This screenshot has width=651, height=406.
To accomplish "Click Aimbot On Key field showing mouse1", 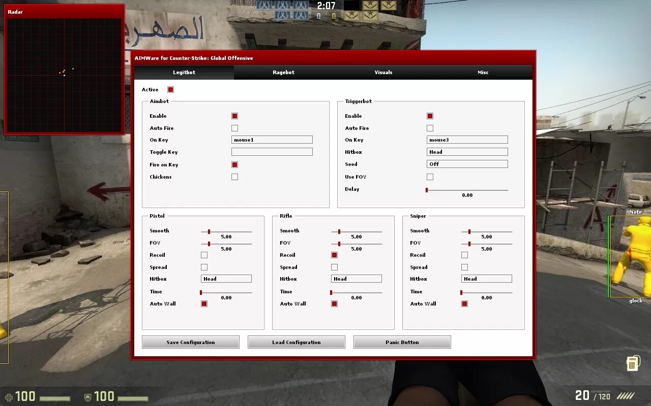I will [272, 140].
